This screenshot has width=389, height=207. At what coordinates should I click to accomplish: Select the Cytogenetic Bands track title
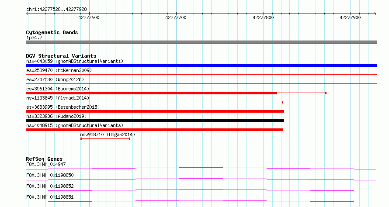point(52,32)
